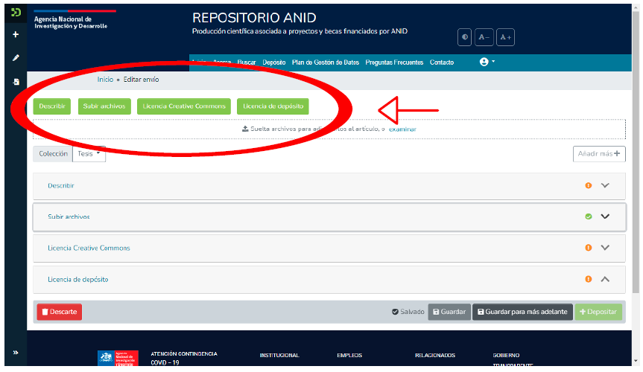Viewport: 643px width, 372px height.
Task: Click warning icon on Licencia de depósito row
Action: tap(589, 280)
